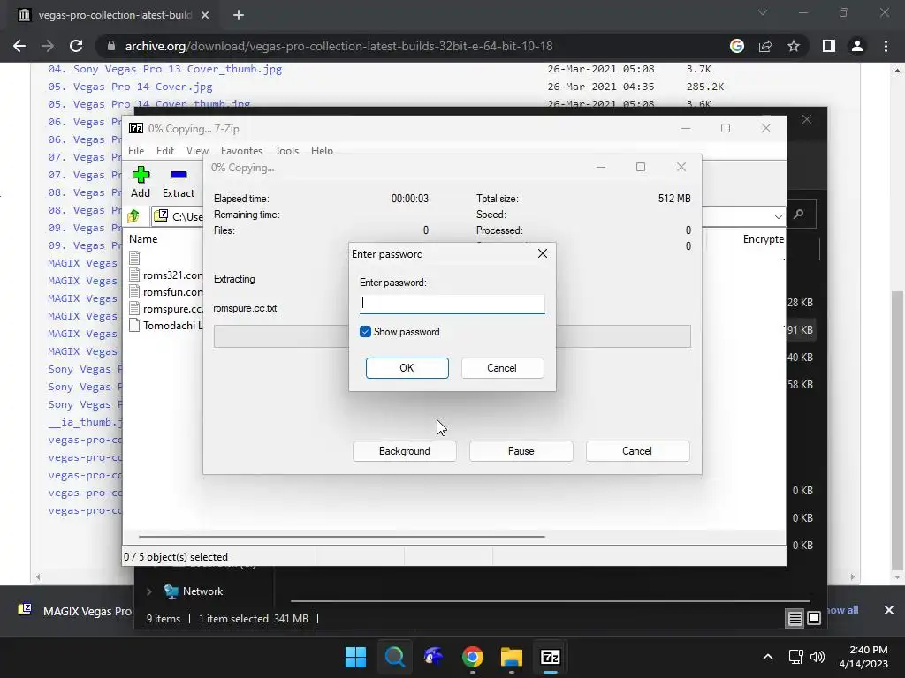Open a new Chrome tab
Image resolution: width=905 pixels, height=678 pixels.
pyautogui.click(x=239, y=15)
